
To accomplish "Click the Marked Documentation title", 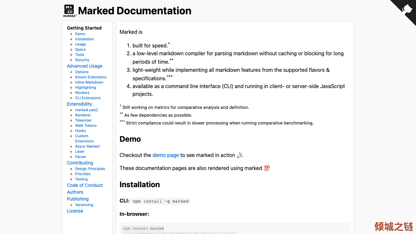I will point(135,11).
